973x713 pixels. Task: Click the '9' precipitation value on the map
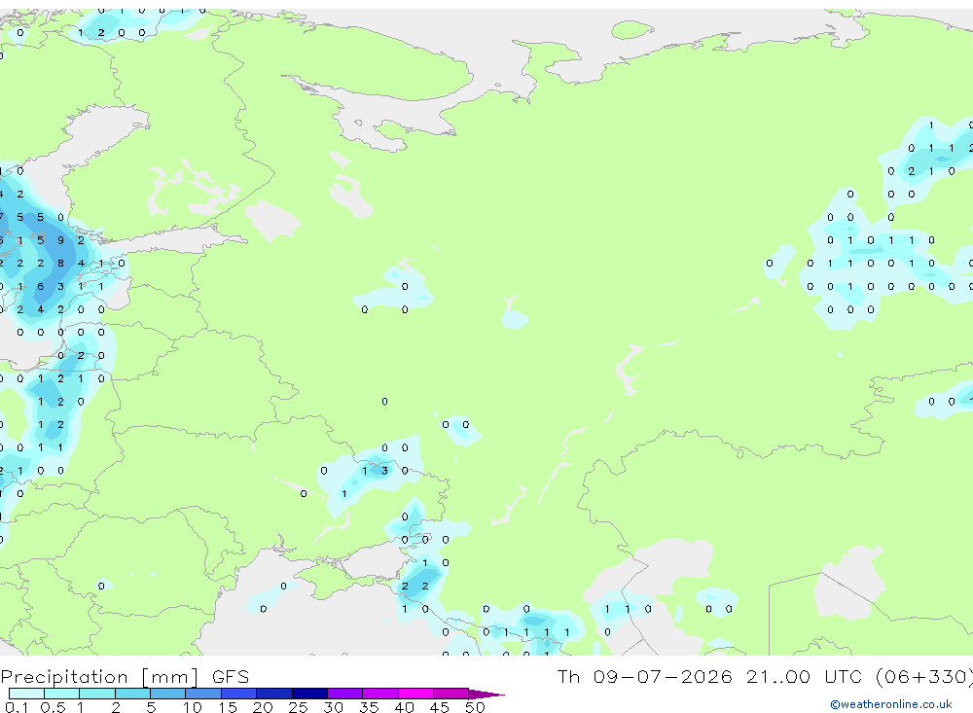click(x=60, y=240)
